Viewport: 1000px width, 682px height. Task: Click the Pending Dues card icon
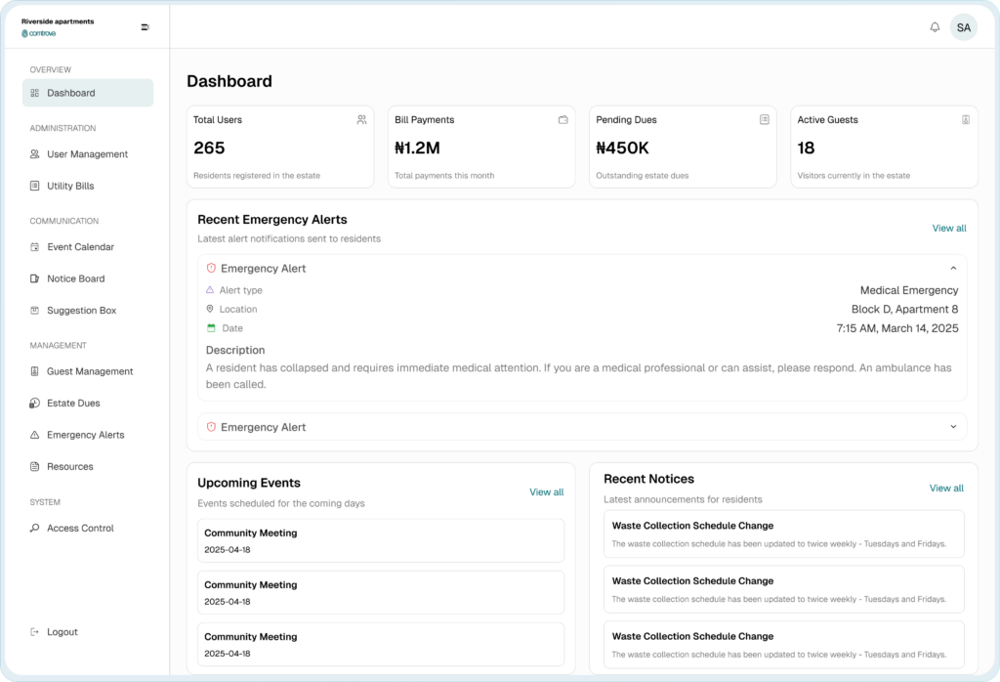765,120
